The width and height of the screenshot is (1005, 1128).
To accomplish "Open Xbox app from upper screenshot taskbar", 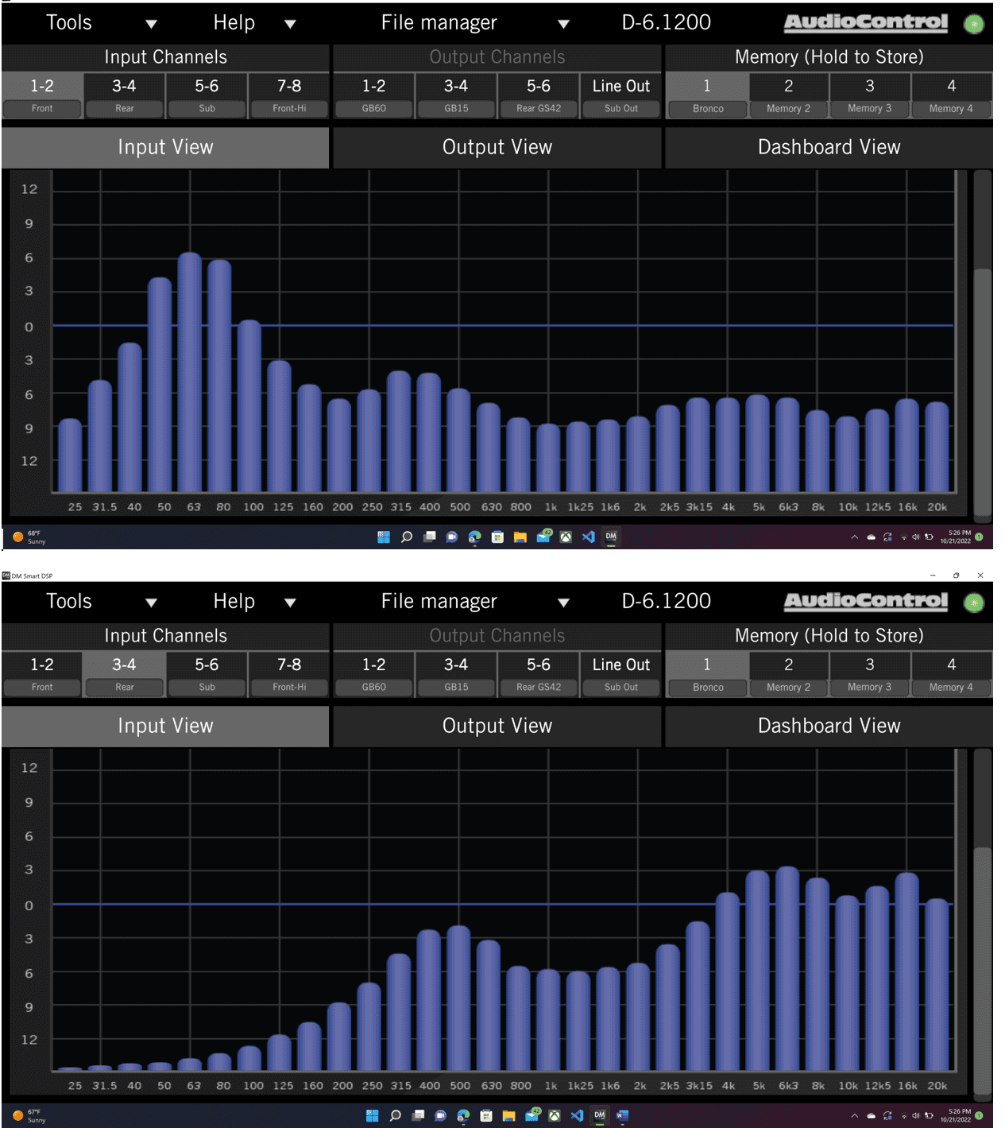I will tap(566, 537).
